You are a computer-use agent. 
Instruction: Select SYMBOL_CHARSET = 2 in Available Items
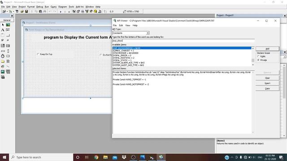coord(182,51)
